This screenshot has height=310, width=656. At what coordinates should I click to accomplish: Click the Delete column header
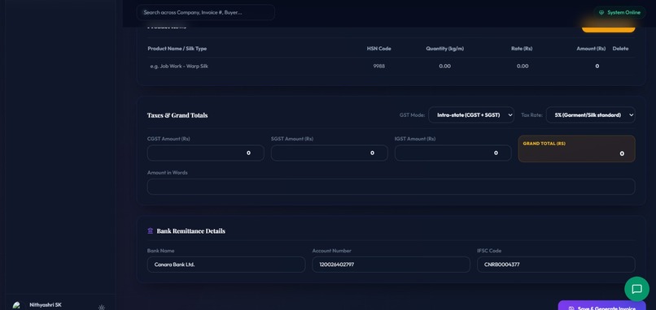(620, 49)
